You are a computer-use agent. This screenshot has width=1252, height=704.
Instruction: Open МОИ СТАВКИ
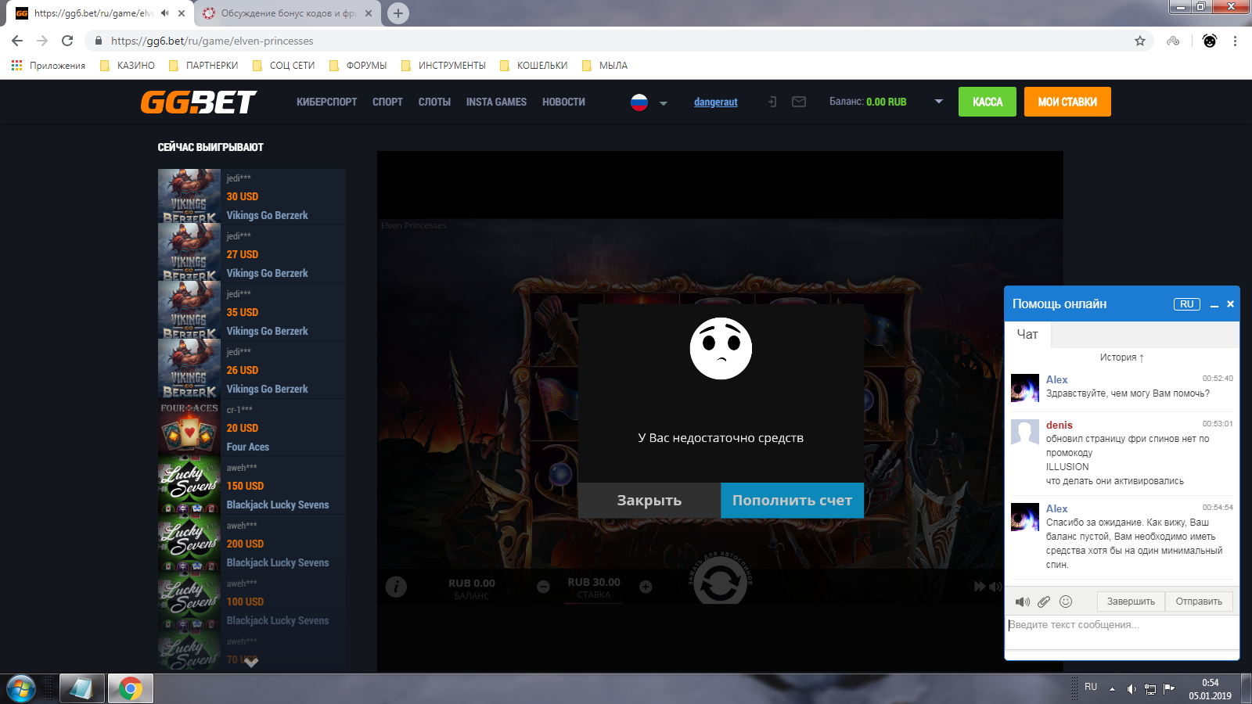(1067, 102)
